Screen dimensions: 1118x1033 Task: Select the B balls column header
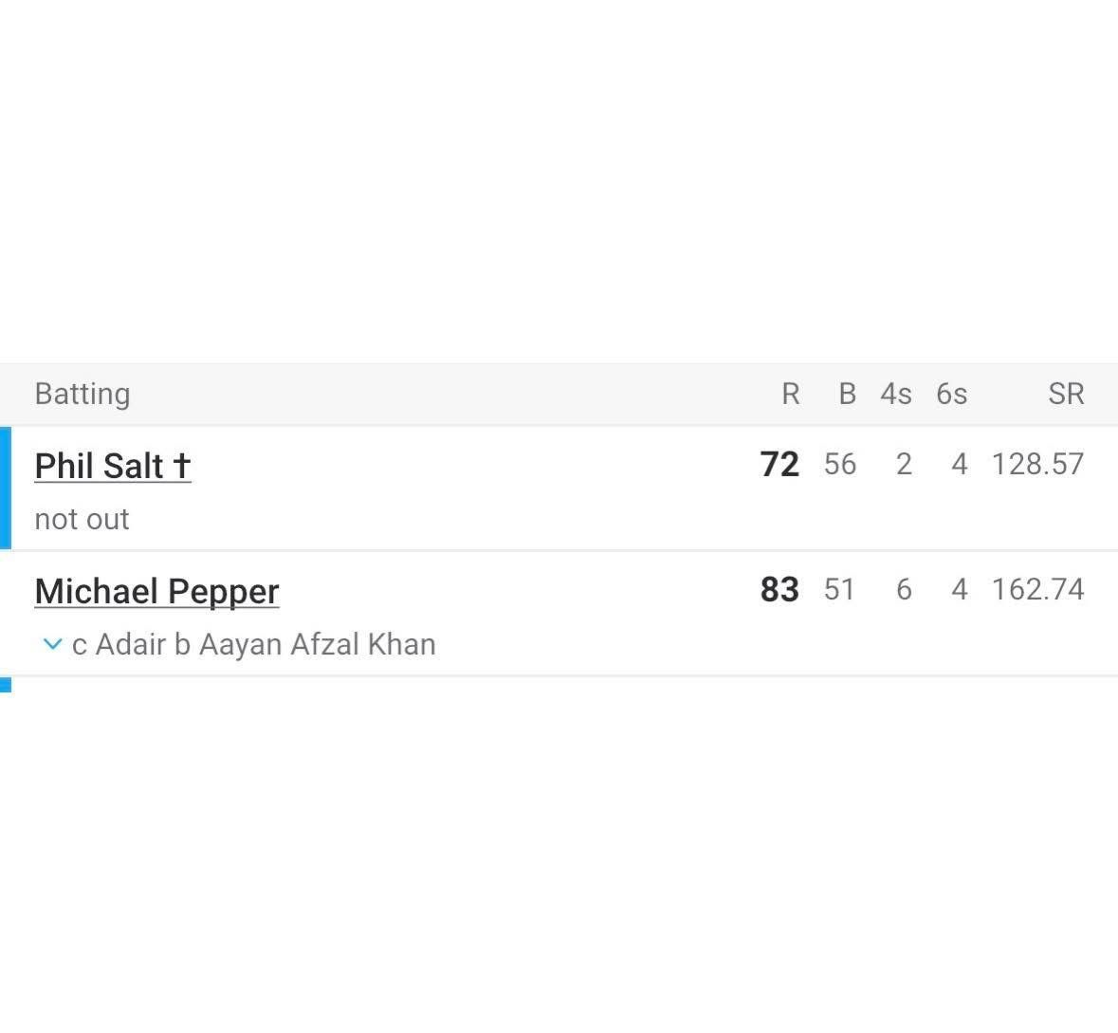click(847, 394)
